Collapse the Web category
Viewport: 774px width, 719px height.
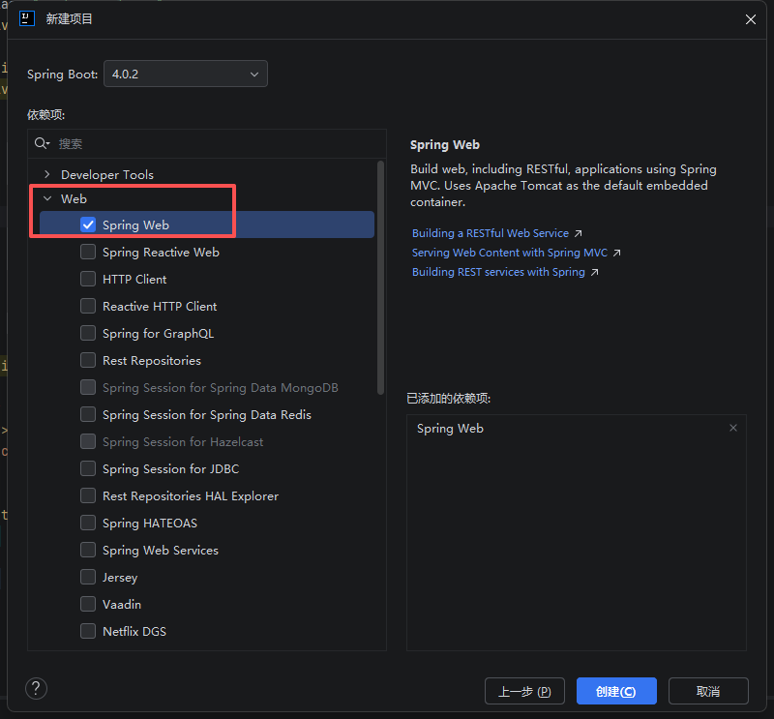coord(47,198)
